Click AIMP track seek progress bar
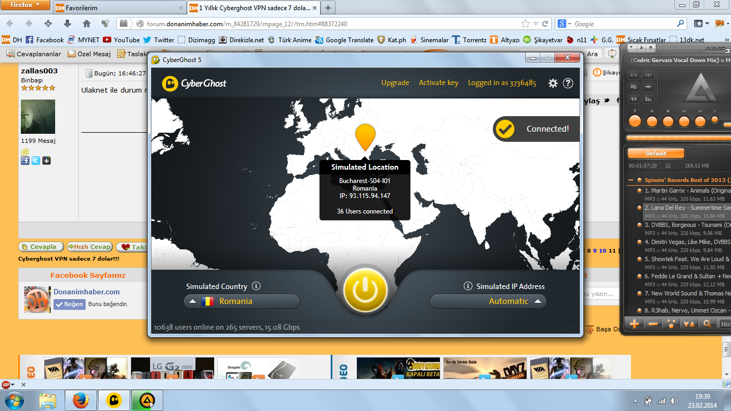This screenshot has height=411, width=731. (678, 138)
